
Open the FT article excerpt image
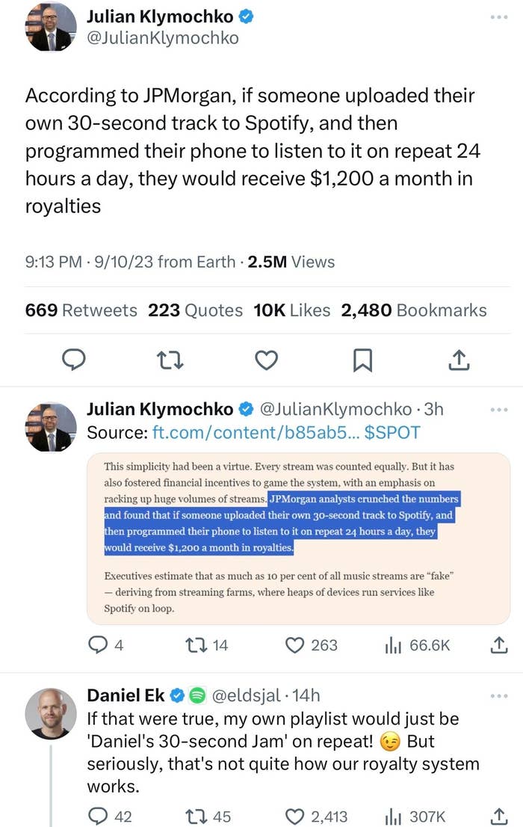[x=298, y=538]
